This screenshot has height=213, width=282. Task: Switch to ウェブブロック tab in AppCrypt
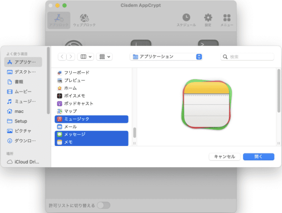(x=84, y=20)
